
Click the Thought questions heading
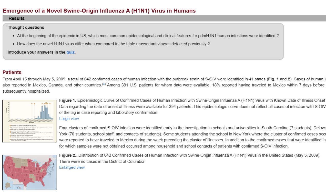pos(26,28)
